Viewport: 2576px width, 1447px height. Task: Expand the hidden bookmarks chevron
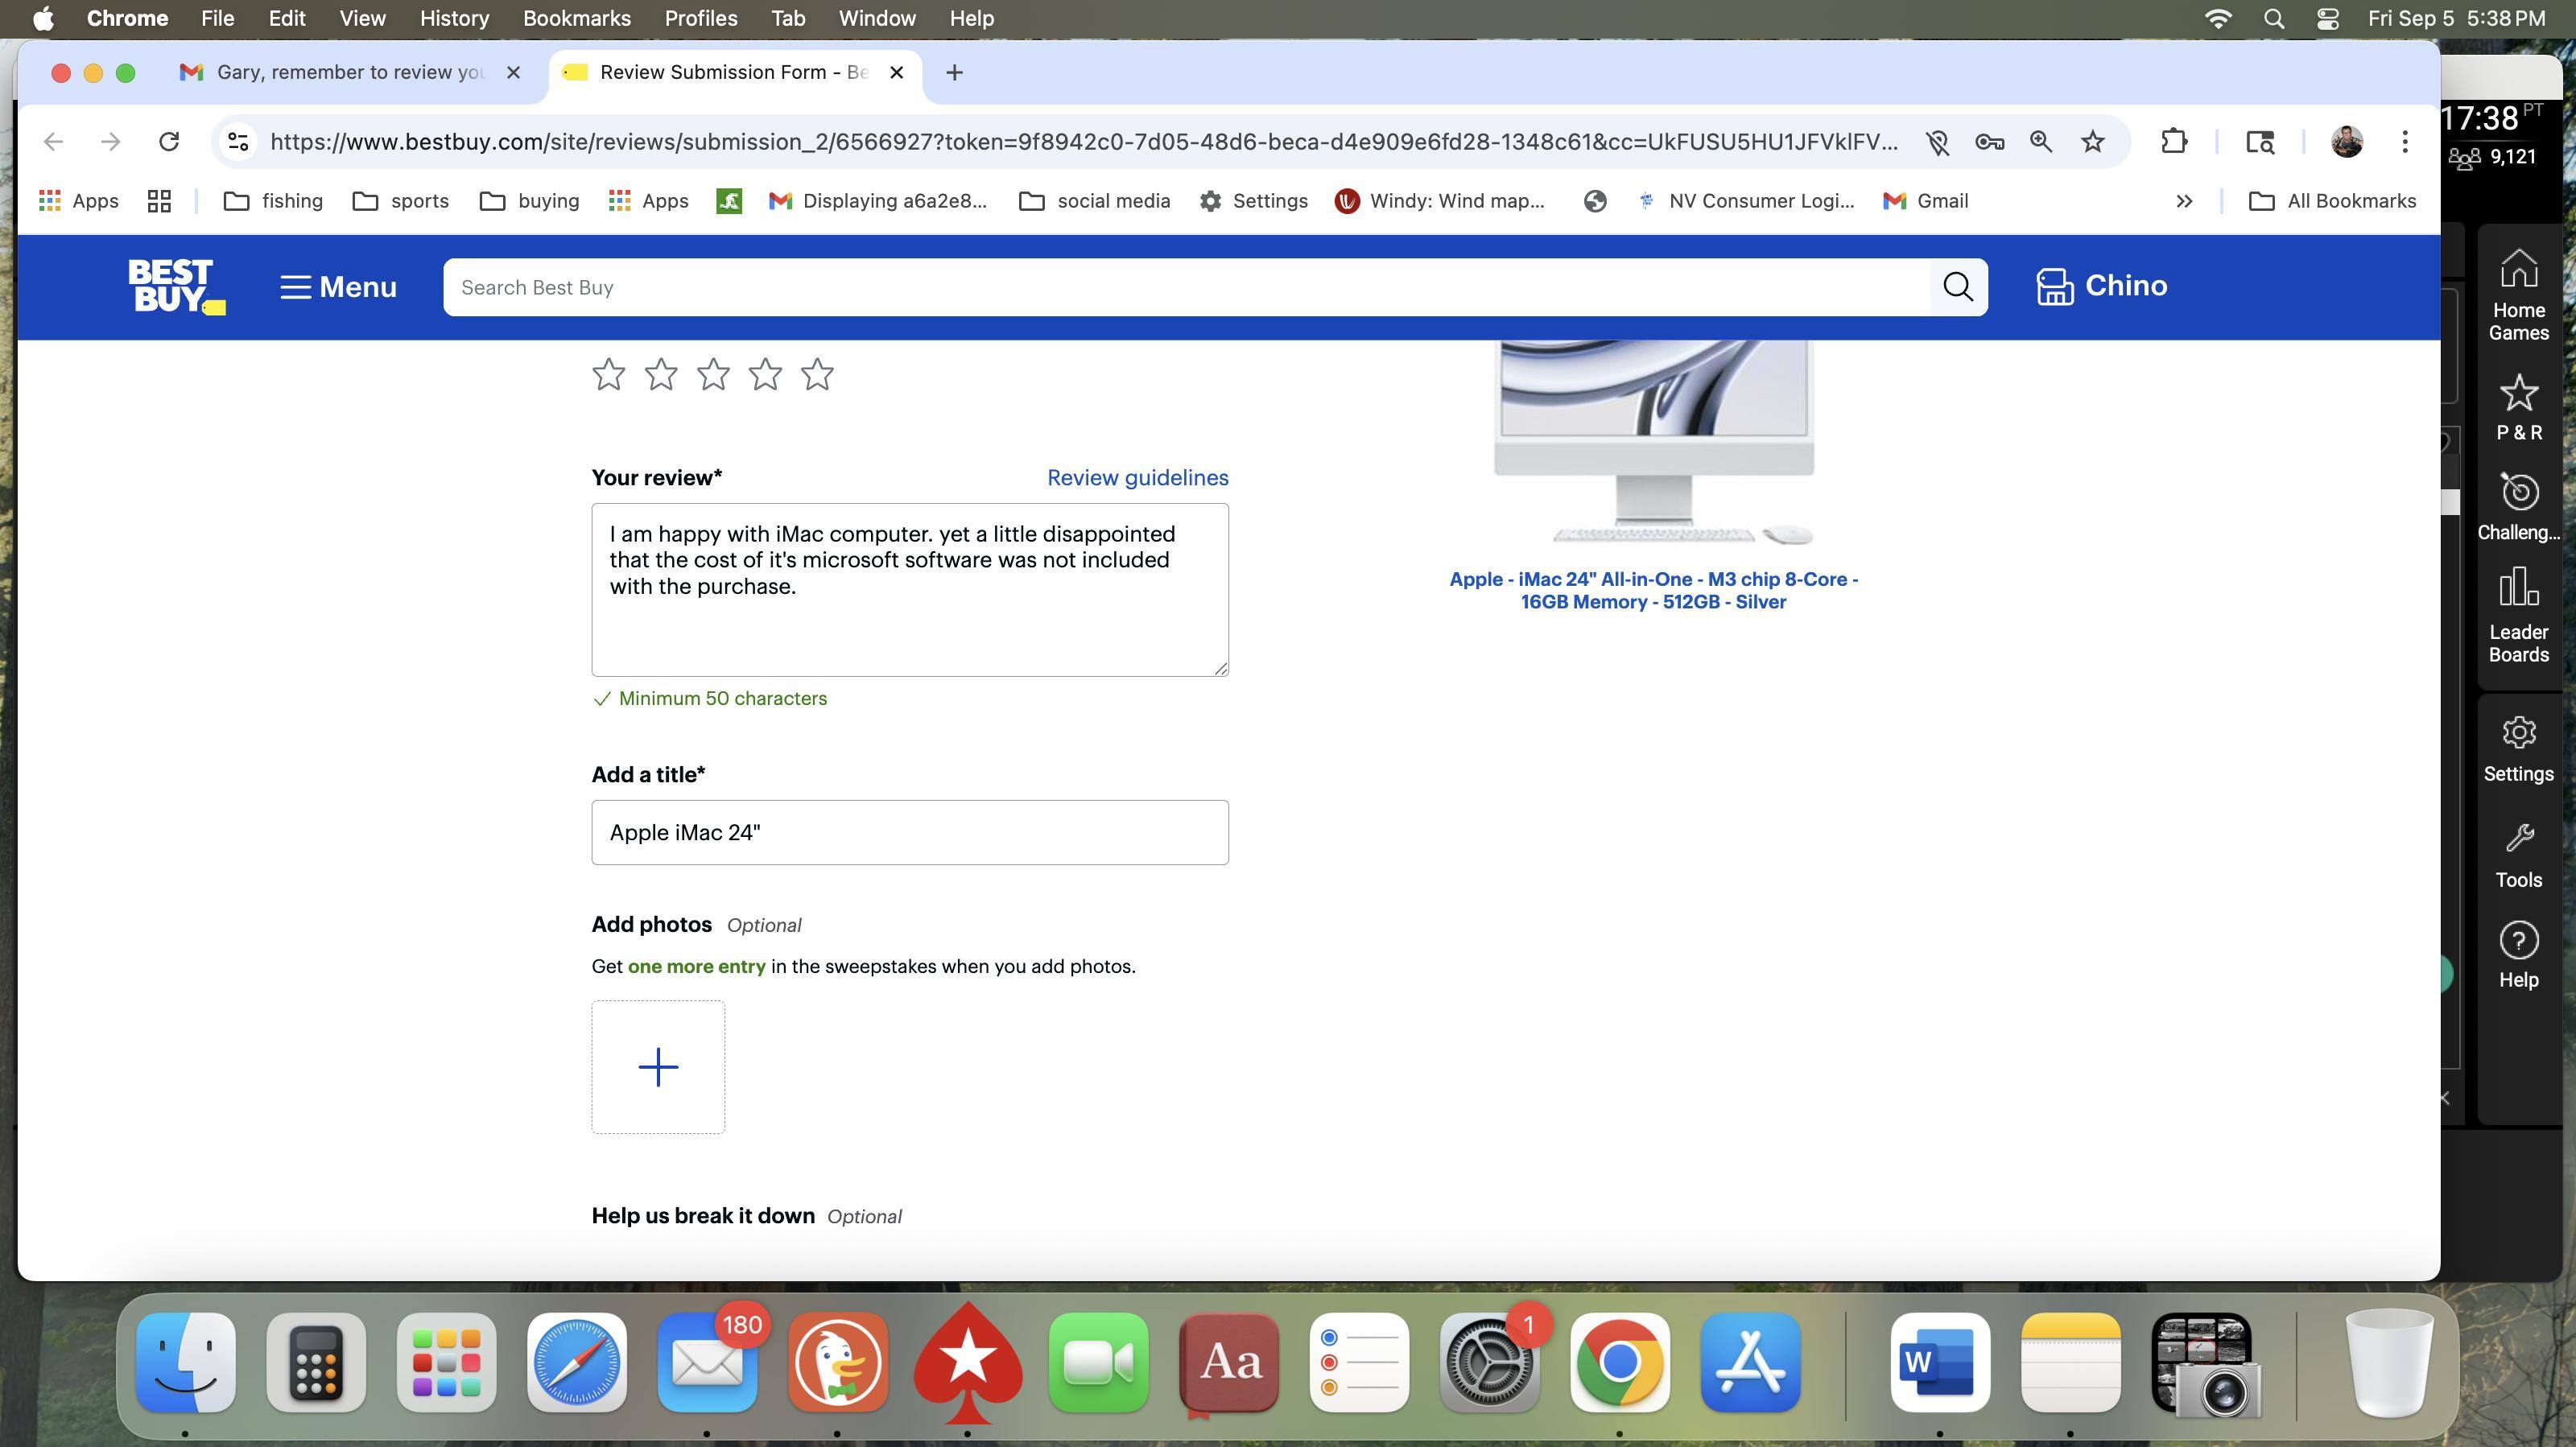pyautogui.click(x=2184, y=201)
